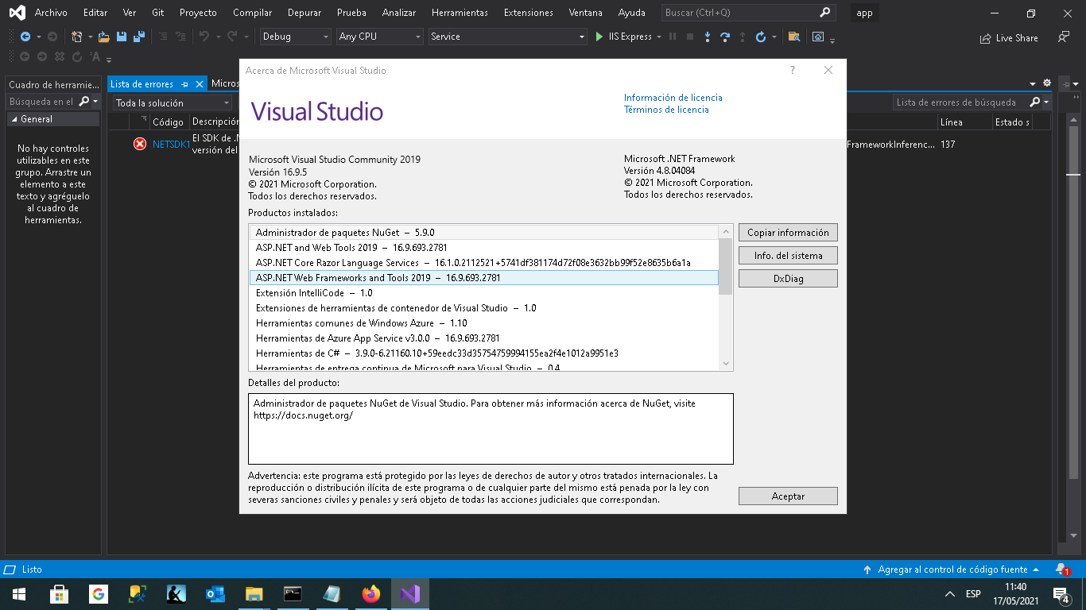Viewport: 1086px width, 610px height.
Task: Click the Redo toolbar arrow
Action: 231,37
